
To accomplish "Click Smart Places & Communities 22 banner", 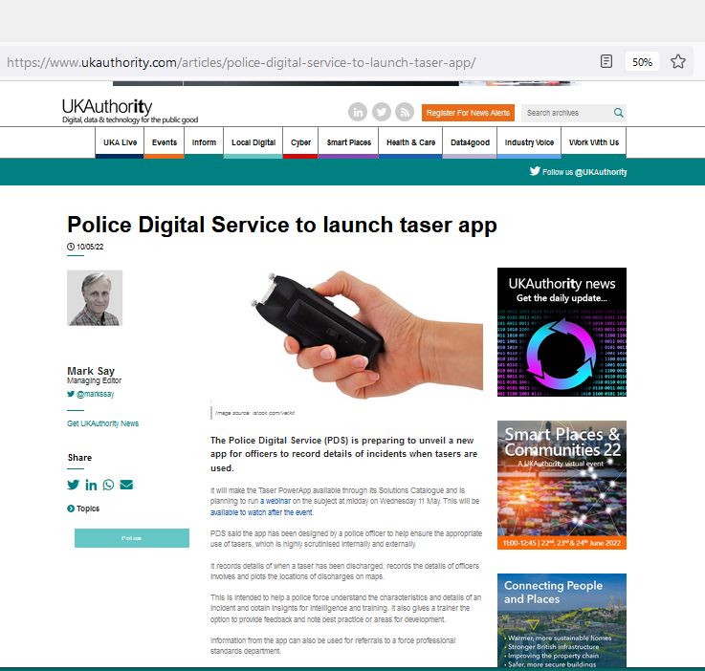I will pos(562,485).
